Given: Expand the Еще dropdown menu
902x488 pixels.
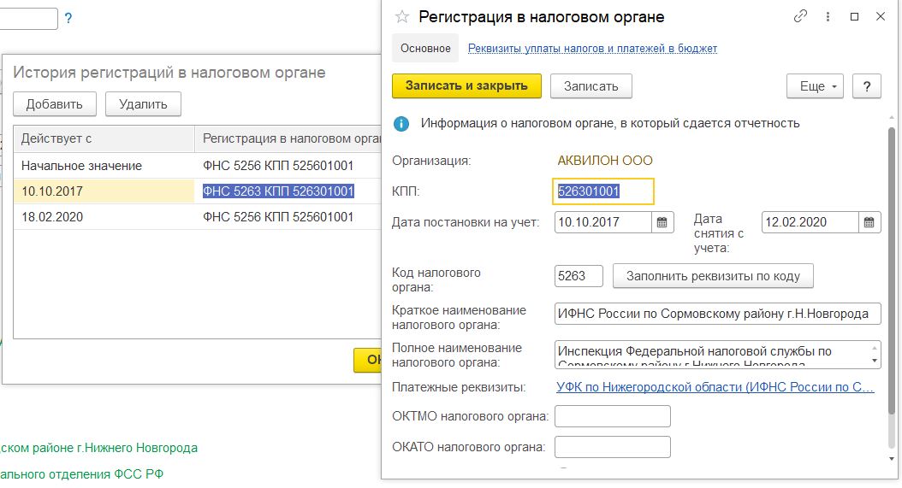Looking at the screenshot, I should (815, 86).
